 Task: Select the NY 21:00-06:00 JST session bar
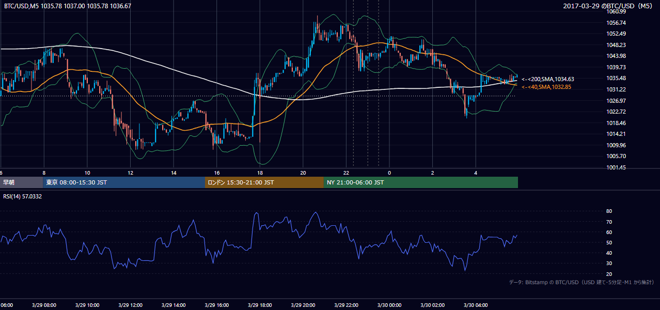coord(421,182)
